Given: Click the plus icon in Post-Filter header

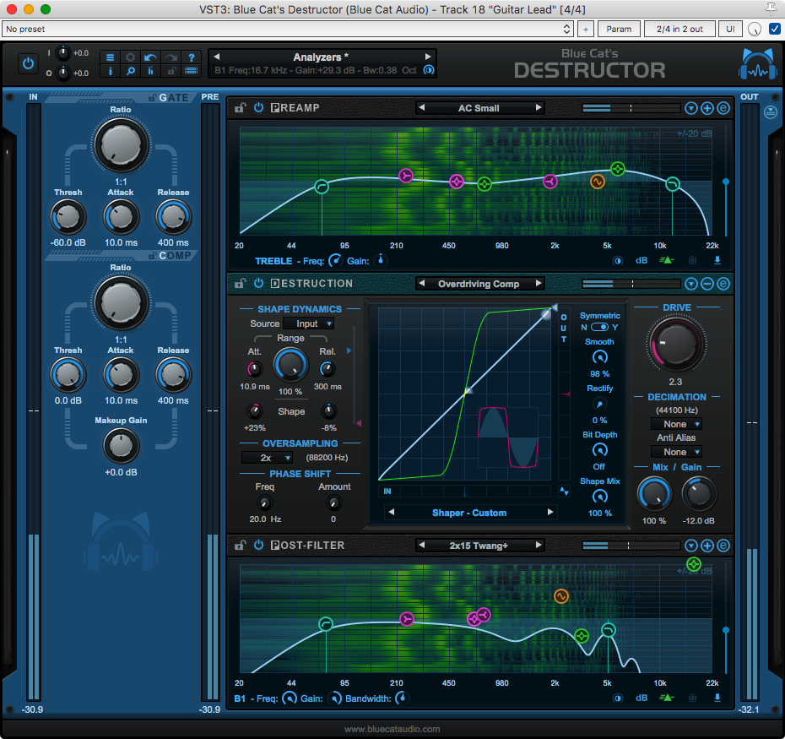Looking at the screenshot, I should click(x=707, y=546).
